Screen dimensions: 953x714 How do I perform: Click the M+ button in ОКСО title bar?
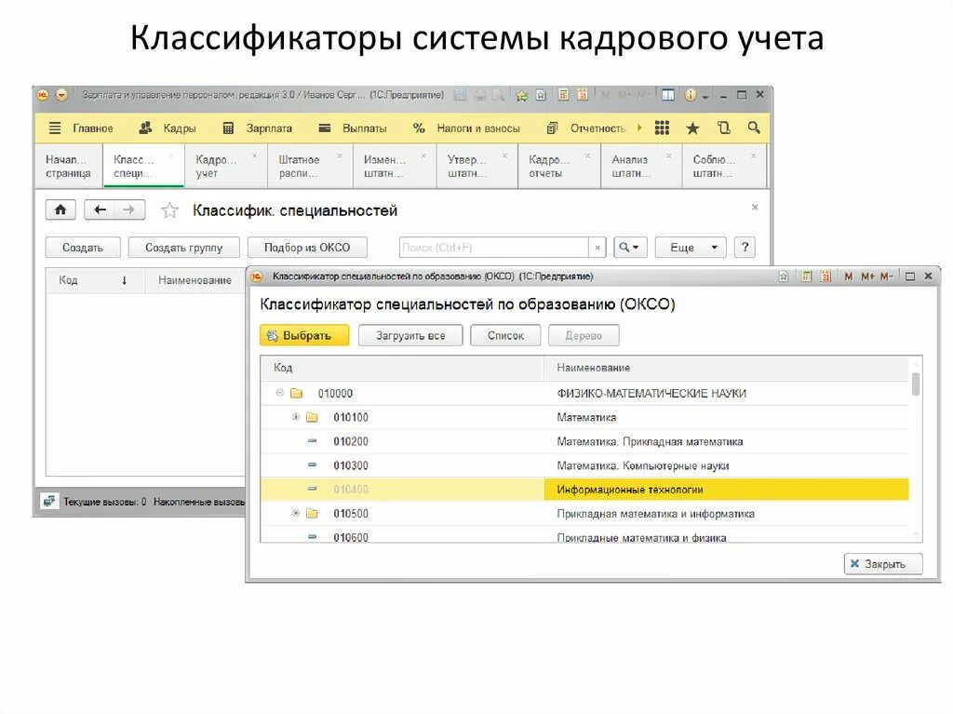867,276
